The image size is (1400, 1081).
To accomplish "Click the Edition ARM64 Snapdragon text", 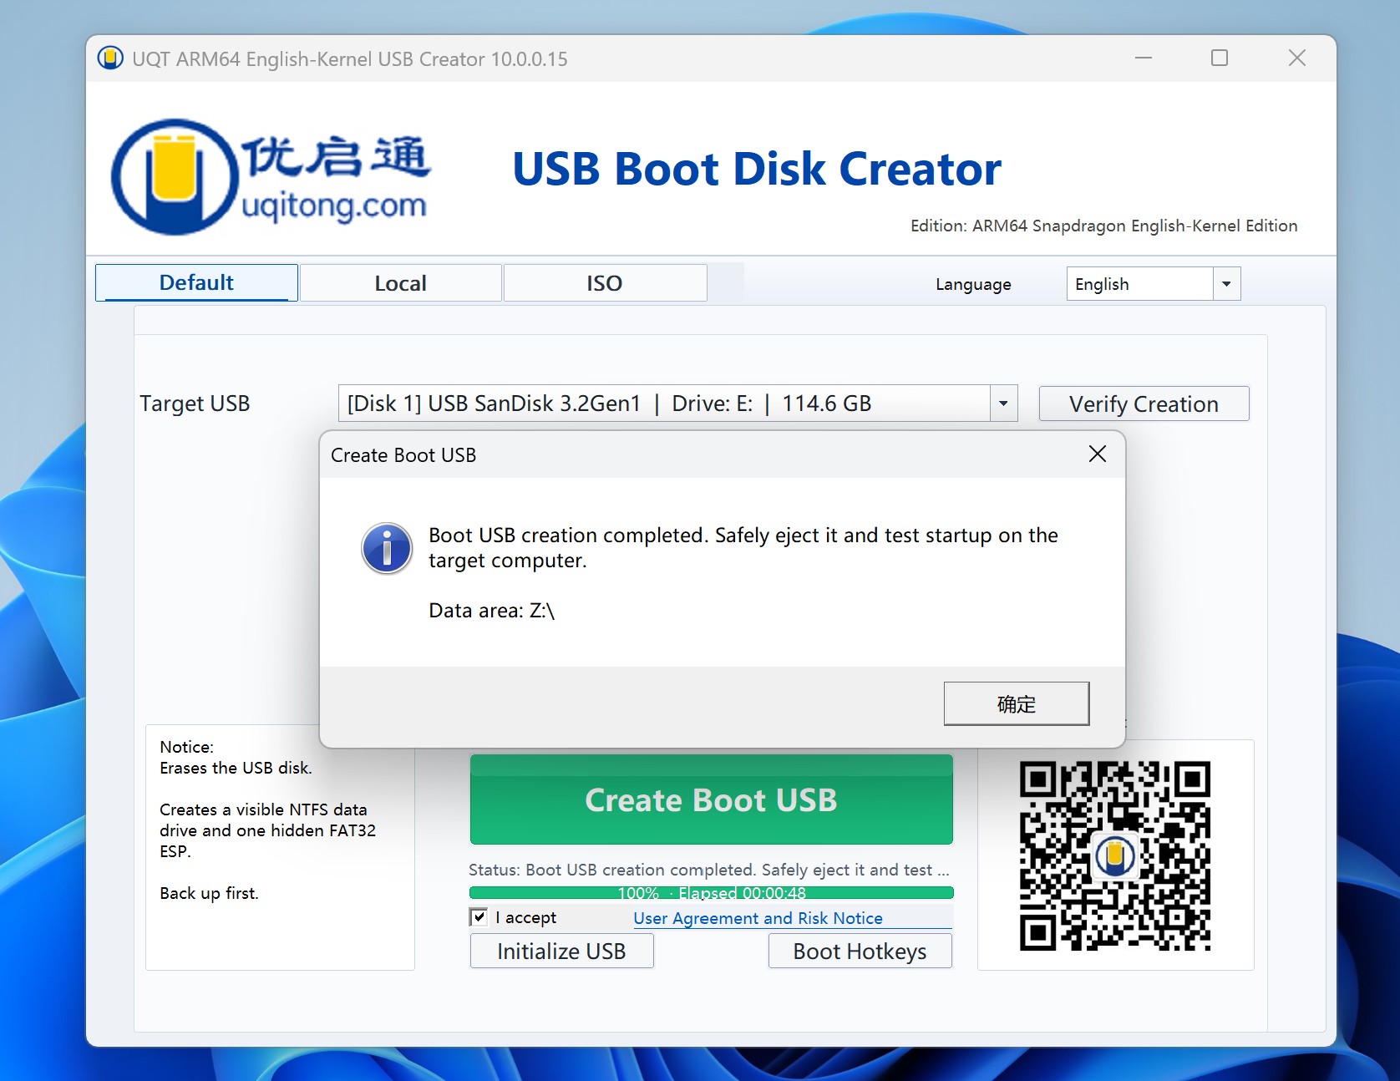I will click(1103, 226).
